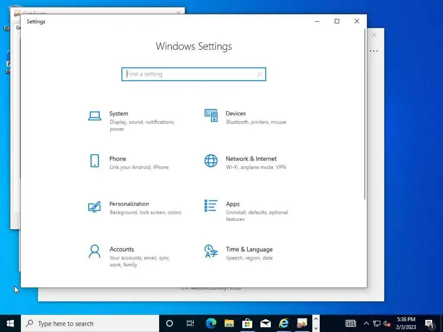Click 'Uninstall, defaults, optional features' text
Image resolution: width=443 pixels, height=332 pixels.
tap(257, 216)
